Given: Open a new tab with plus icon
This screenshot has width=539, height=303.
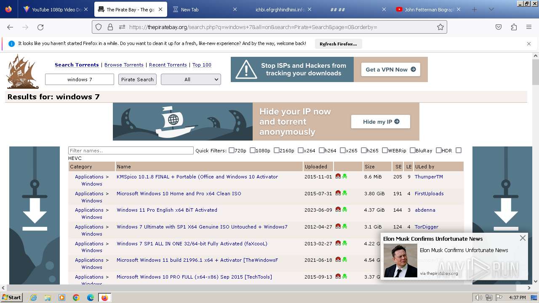Looking at the screenshot, I should pos(475,9).
